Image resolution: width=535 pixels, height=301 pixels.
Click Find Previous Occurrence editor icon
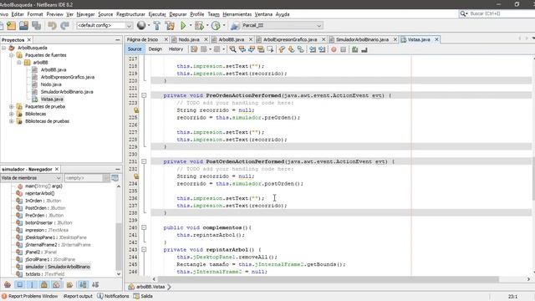pos(242,49)
